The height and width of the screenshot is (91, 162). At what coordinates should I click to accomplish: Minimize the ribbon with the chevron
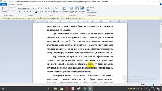click(x=158, y=4)
